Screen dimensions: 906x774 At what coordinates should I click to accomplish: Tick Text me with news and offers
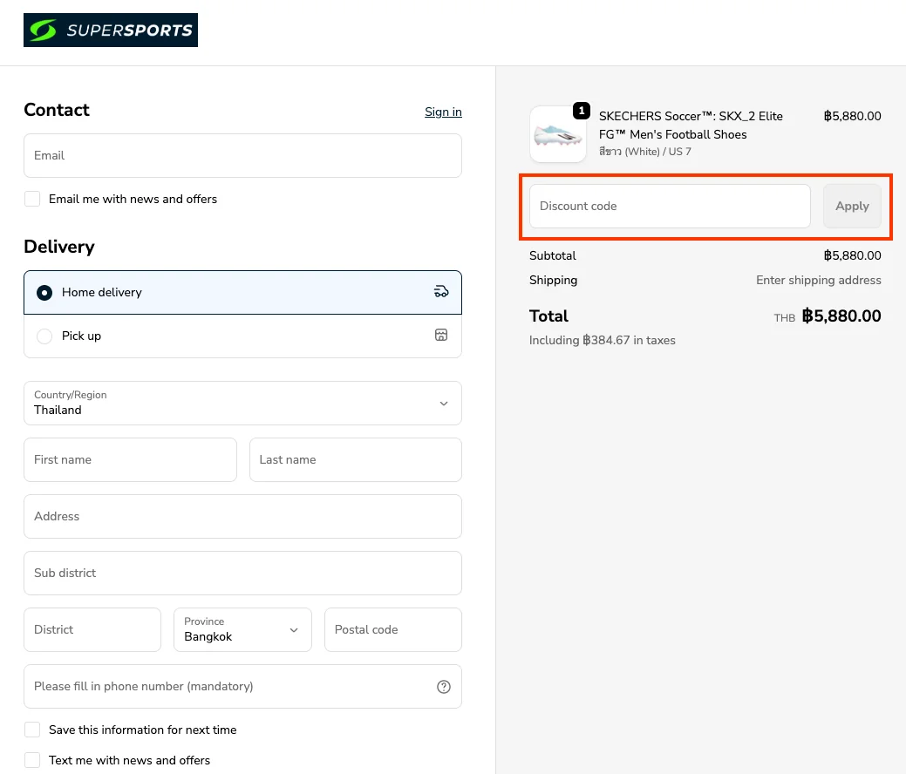click(32, 760)
